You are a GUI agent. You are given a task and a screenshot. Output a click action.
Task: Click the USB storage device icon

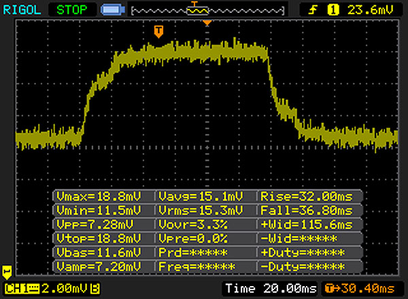113,10
